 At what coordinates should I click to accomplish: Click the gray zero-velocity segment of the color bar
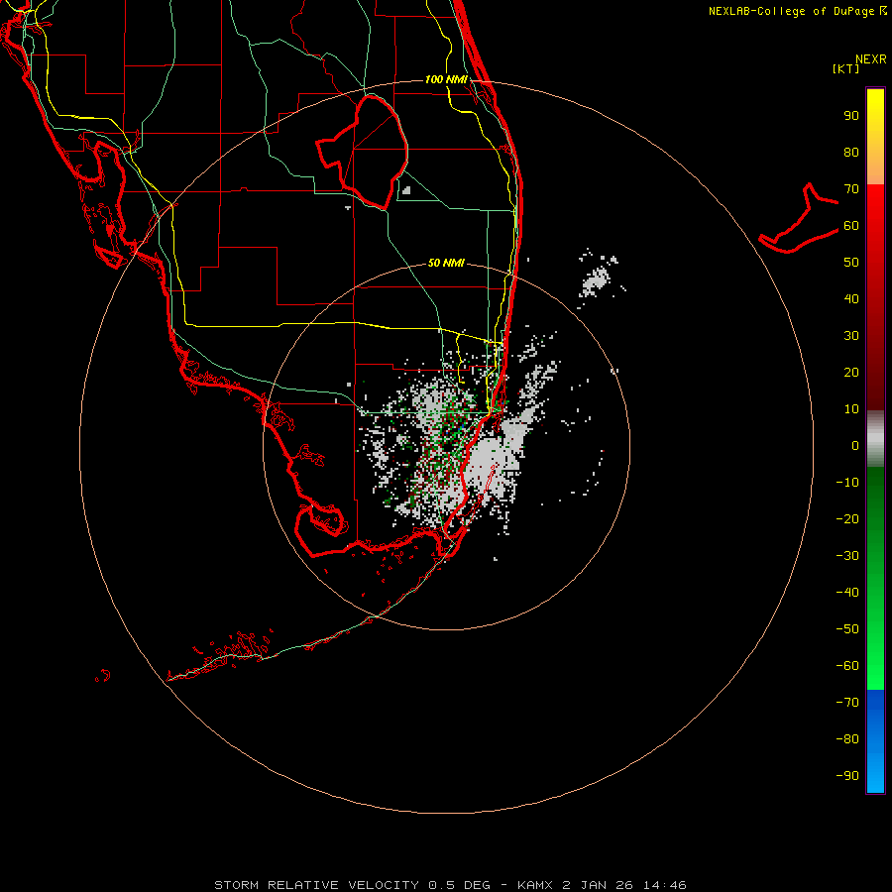875,439
